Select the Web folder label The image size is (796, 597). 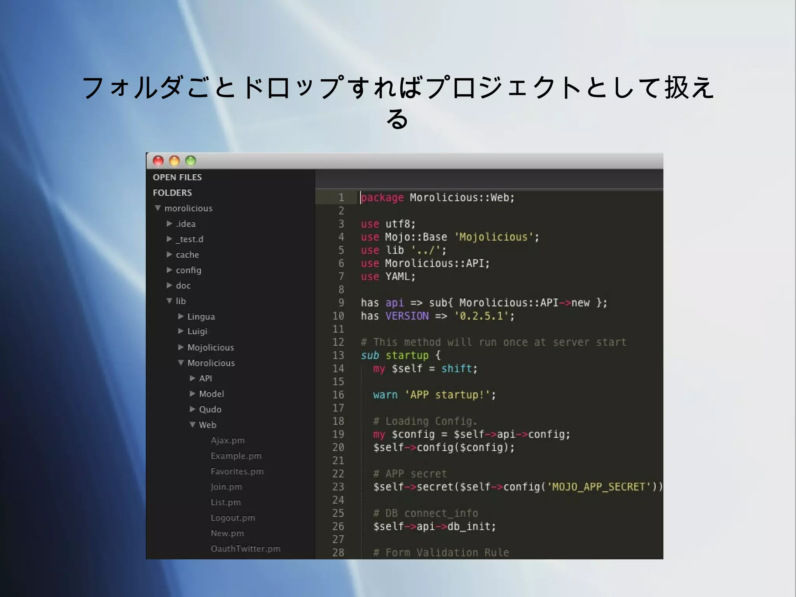[208, 425]
